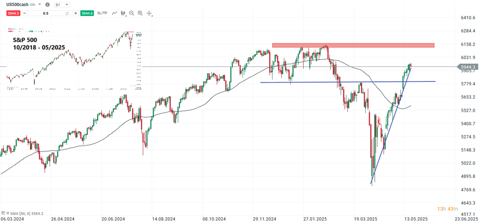Click the current price 5944.3 axis label
Image resolution: width=481 pixels, height=223 pixels.
[468, 67]
